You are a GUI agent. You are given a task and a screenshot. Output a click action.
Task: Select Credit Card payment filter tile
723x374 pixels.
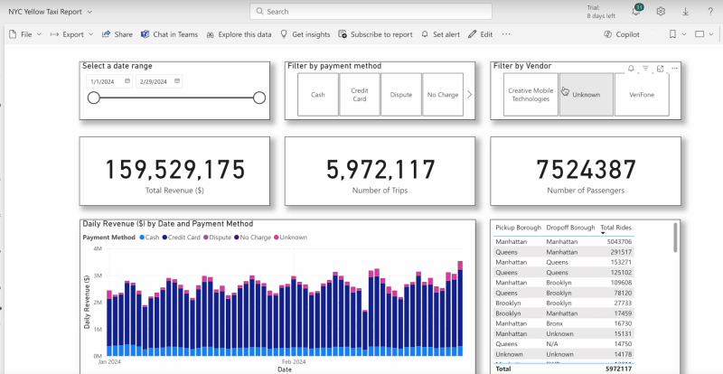[360, 95]
